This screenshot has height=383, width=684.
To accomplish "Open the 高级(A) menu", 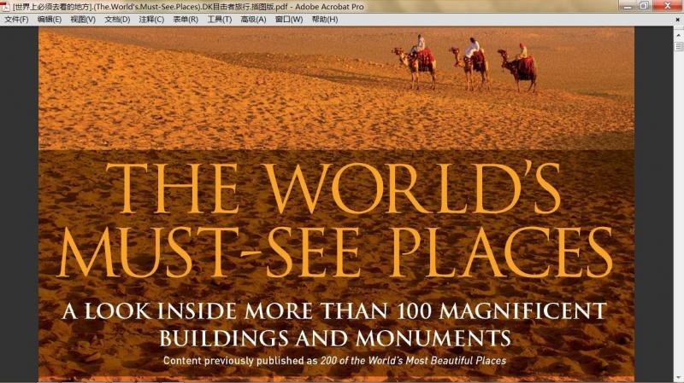I will tap(253, 20).
